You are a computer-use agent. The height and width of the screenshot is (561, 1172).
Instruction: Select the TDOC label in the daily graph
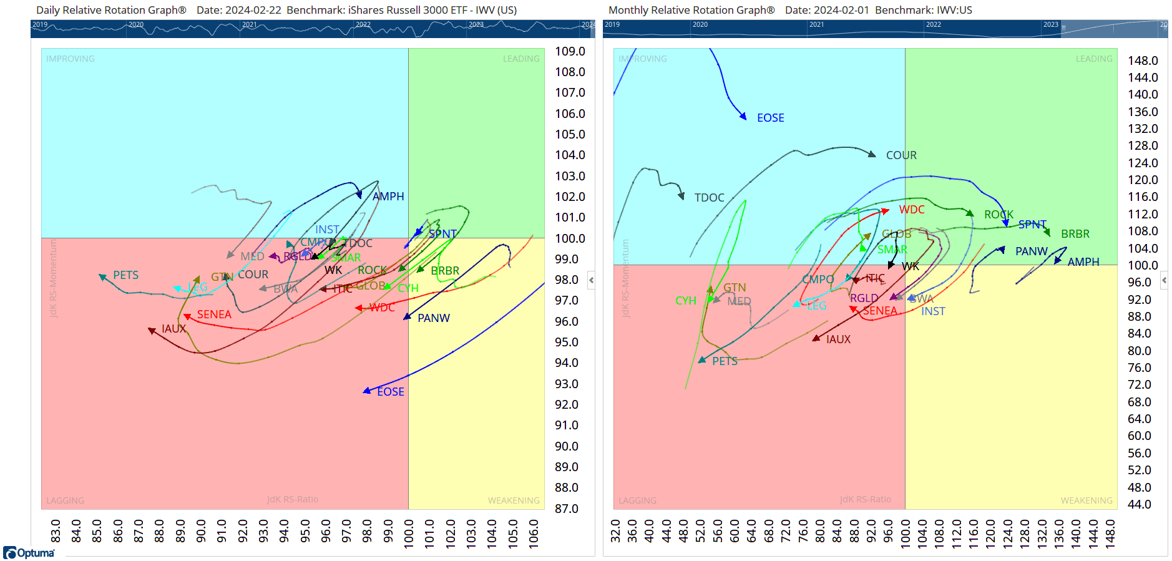[358, 243]
